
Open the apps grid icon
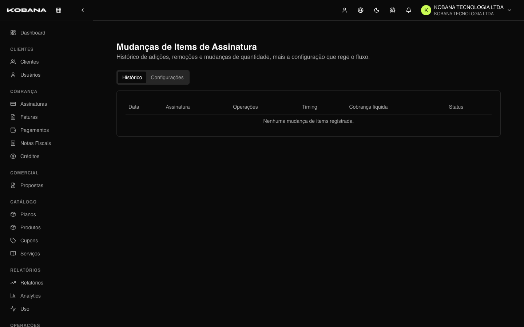click(59, 10)
